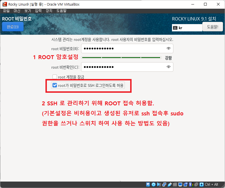Uncheck allow root SSH password login

coord(55,85)
